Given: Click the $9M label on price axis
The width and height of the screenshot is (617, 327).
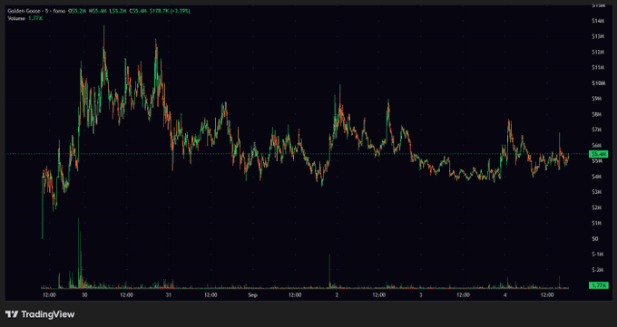Looking at the screenshot, I should coord(597,98).
